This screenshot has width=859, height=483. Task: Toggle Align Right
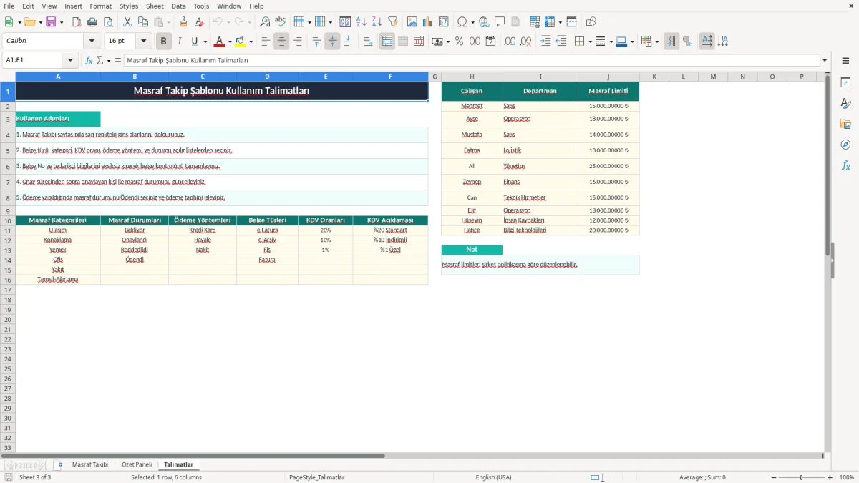pyautogui.click(x=297, y=42)
